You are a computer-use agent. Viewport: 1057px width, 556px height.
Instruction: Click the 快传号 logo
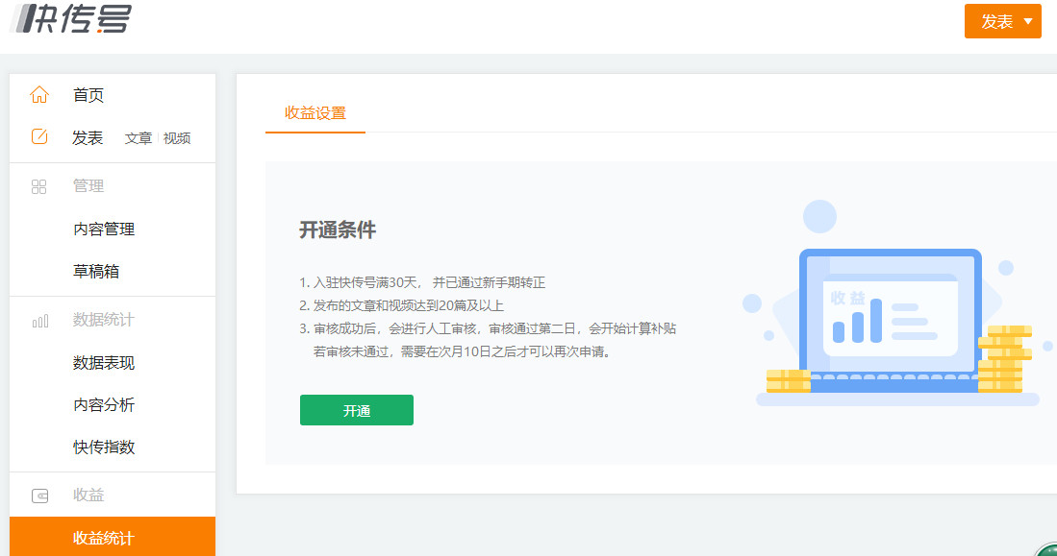(71, 18)
